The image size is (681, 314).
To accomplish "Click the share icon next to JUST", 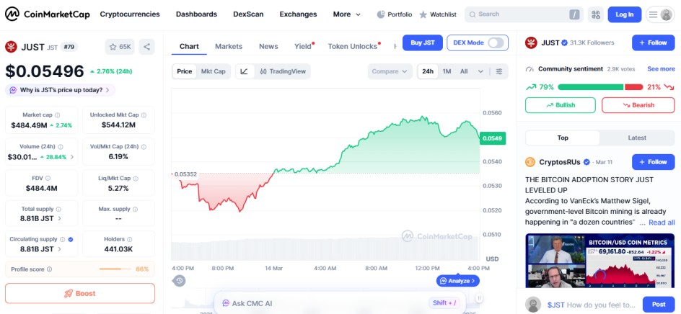I will pos(146,46).
